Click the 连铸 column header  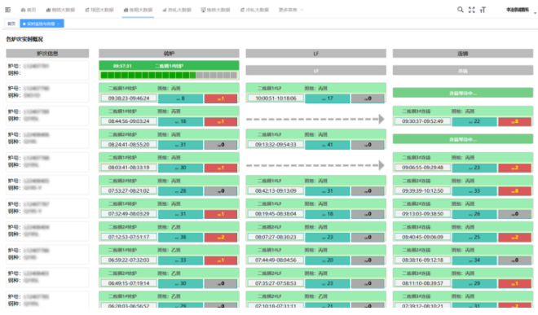(x=463, y=54)
